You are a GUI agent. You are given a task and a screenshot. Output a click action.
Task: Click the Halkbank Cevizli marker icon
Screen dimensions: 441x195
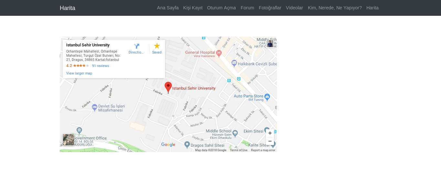pos(234,63)
